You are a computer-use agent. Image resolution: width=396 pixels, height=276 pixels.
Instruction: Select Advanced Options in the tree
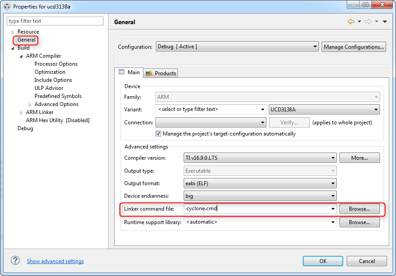[x=56, y=104]
